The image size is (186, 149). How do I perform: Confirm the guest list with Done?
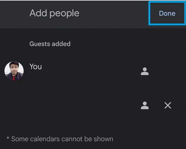167,13
